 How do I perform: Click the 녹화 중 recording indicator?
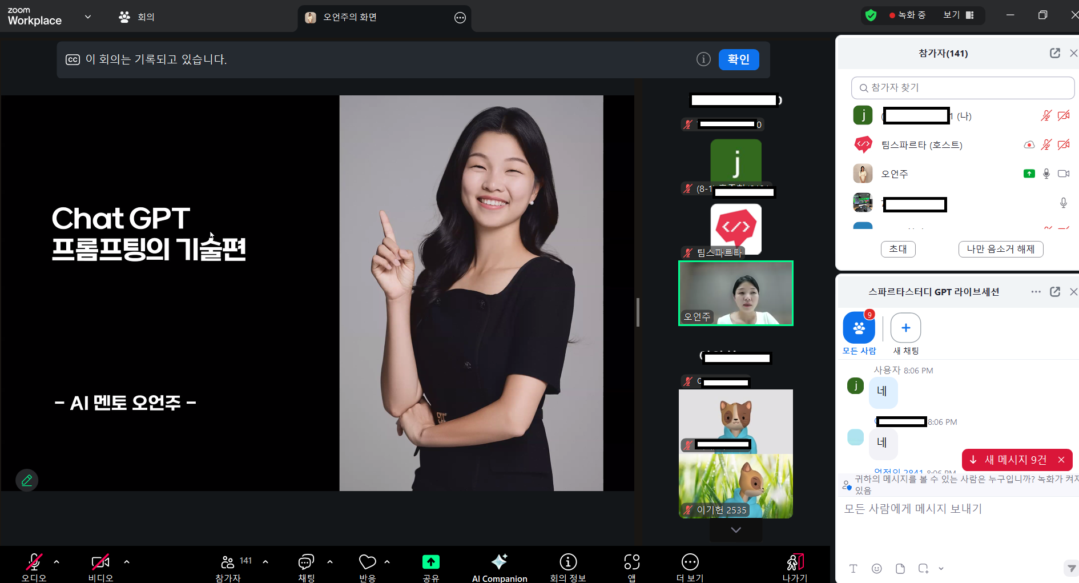[x=907, y=15]
